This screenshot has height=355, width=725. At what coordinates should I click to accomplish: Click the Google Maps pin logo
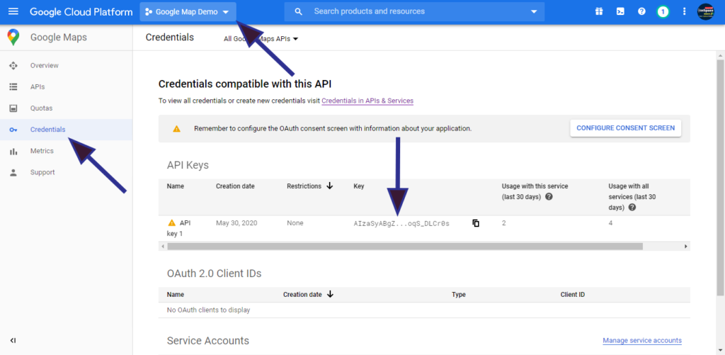13,37
